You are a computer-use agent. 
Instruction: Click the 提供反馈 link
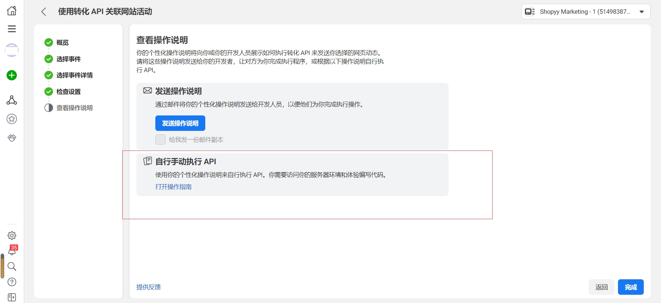pyautogui.click(x=148, y=287)
